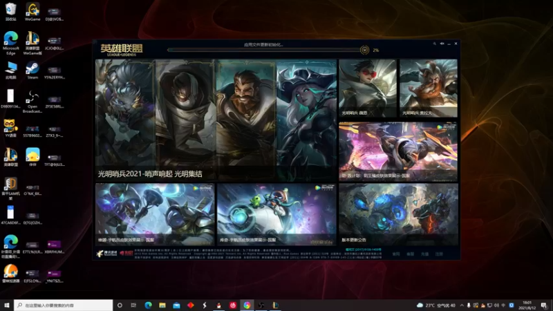Open Task View from the taskbar

[x=133, y=305]
